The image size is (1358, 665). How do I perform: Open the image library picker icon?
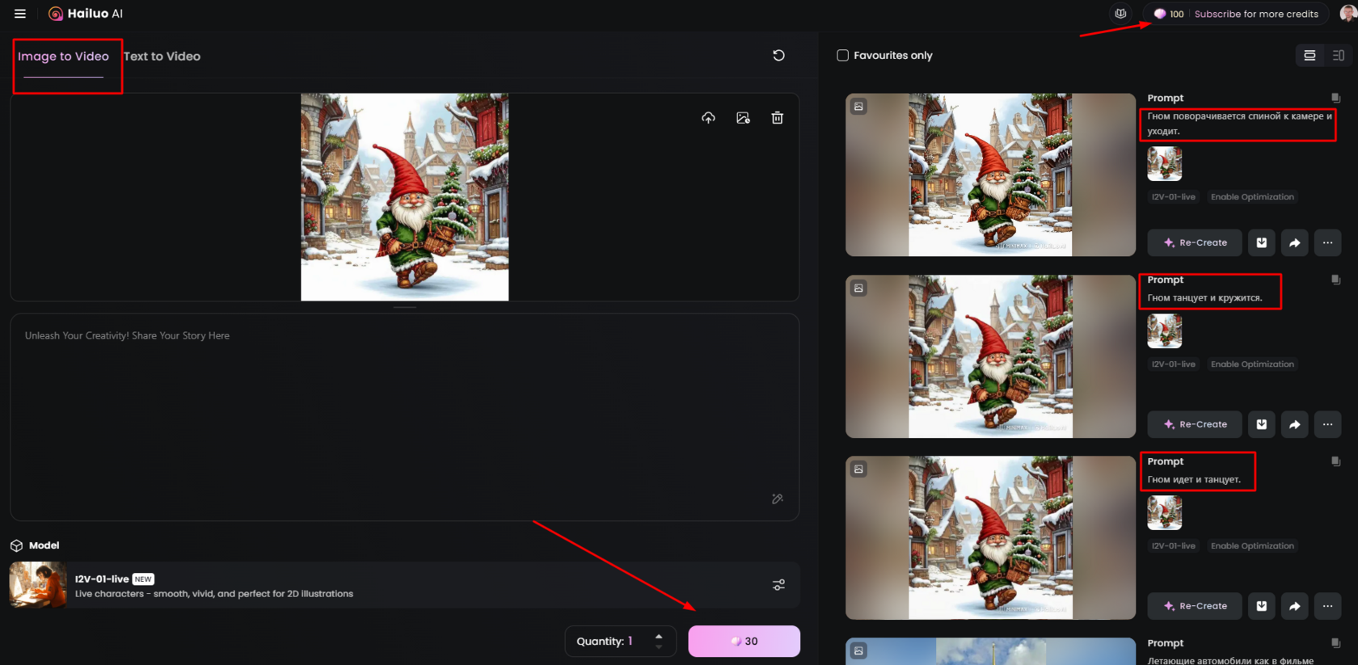click(x=743, y=118)
